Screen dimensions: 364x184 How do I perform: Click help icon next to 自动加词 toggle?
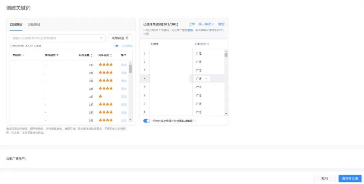point(195,121)
